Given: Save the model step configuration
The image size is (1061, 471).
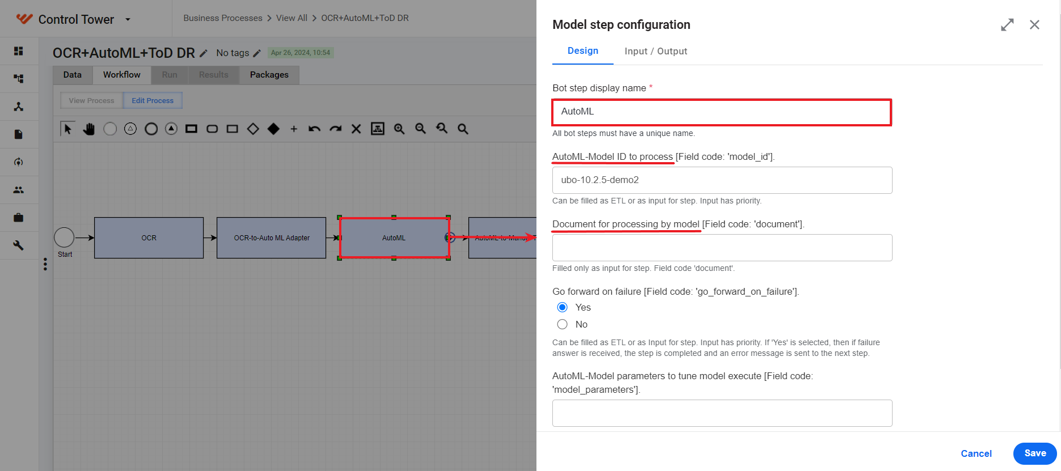Looking at the screenshot, I should point(1035,453).
